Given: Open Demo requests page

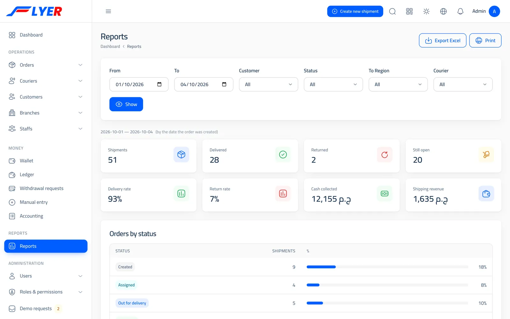Looking at the screenshot, I should coord(46,309).
